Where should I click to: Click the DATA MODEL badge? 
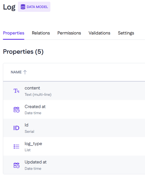click(x=34, y=7)
